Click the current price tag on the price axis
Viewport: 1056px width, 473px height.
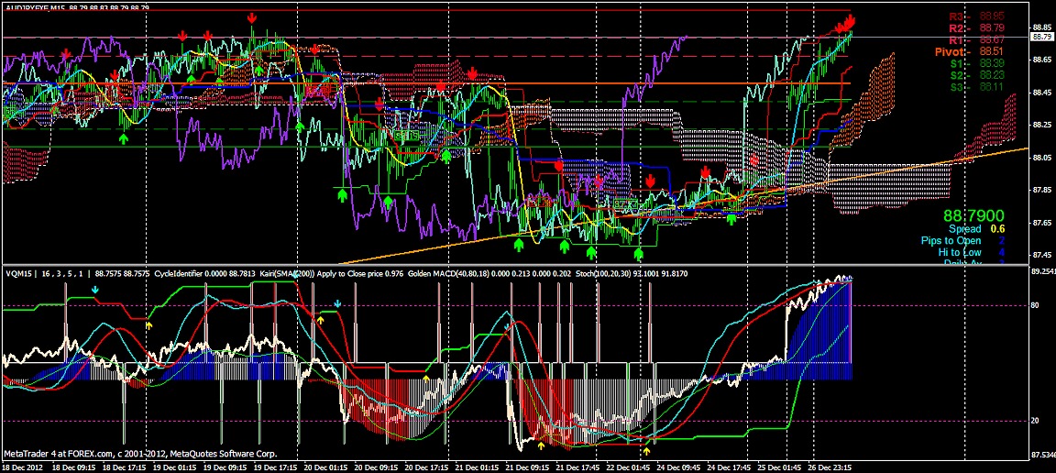click(1042, 38)
